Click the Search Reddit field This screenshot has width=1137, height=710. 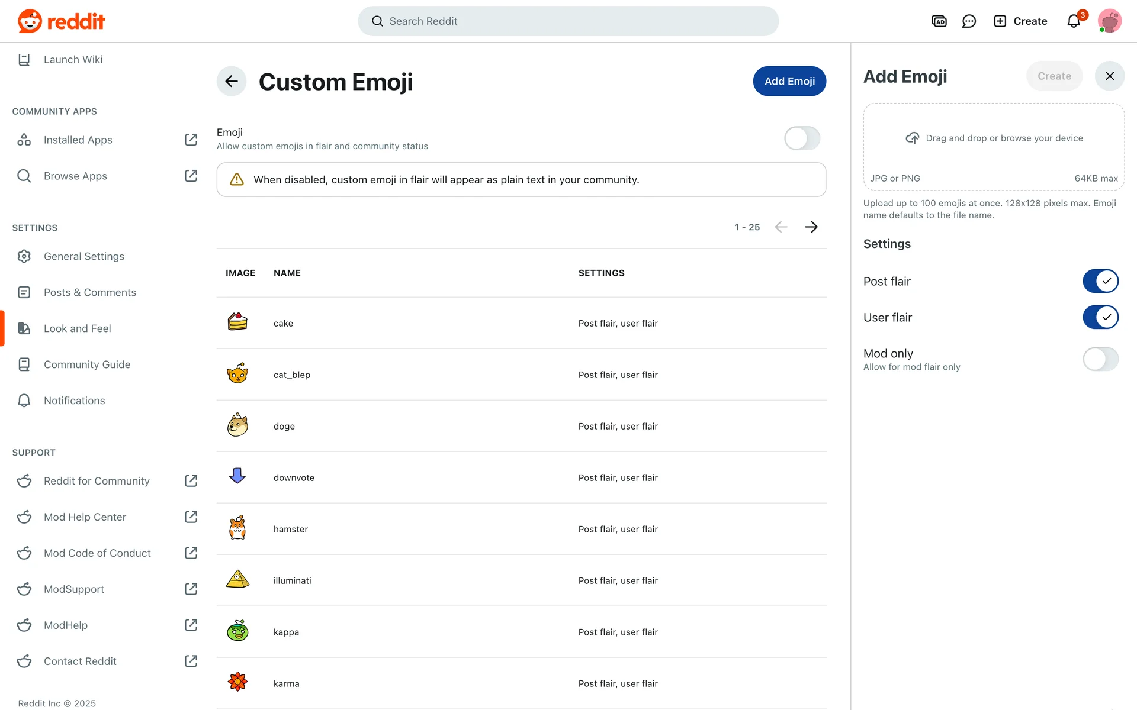click(568, 21)
